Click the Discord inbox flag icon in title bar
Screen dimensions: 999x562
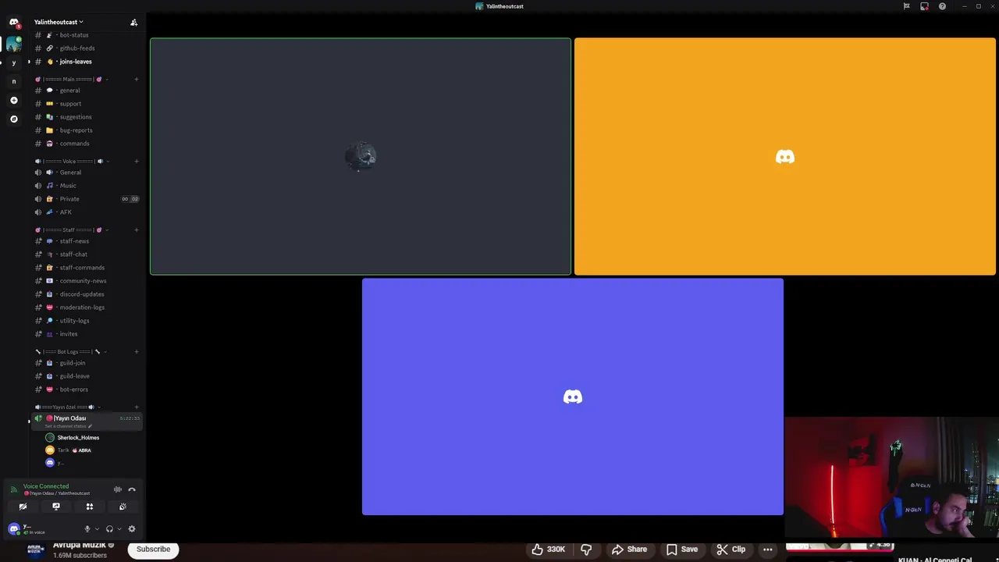tap(906, 6)
